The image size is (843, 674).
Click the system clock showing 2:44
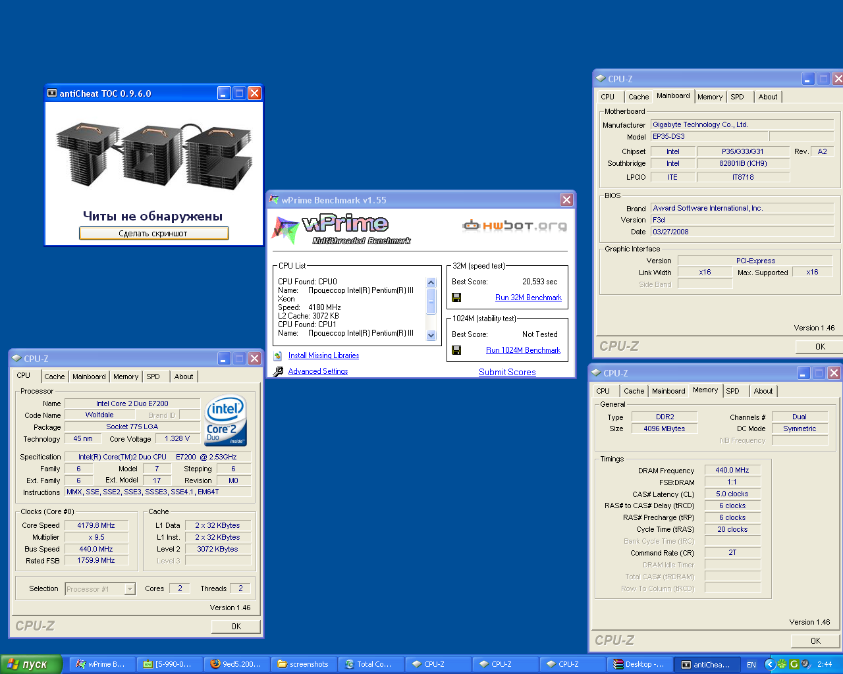[x=825, y=664]
